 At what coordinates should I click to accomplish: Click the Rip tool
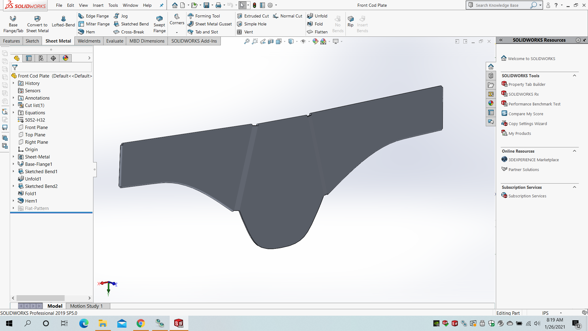pyautogui.click(x=351, y=21)
